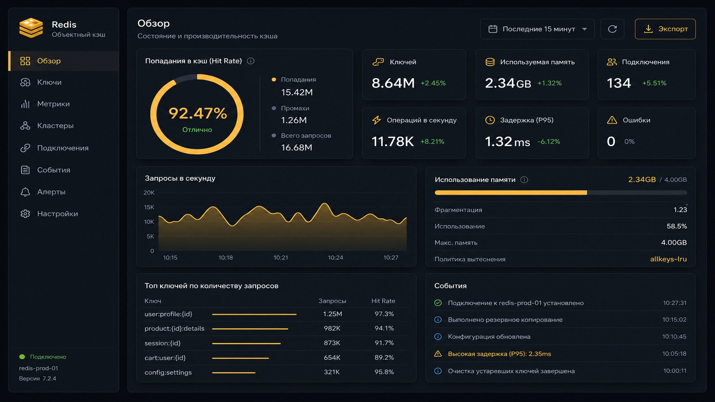This screenshot has width=715, height=402.
Task: Click the Фрагментация value 1.23
Action: click(680, 210)
